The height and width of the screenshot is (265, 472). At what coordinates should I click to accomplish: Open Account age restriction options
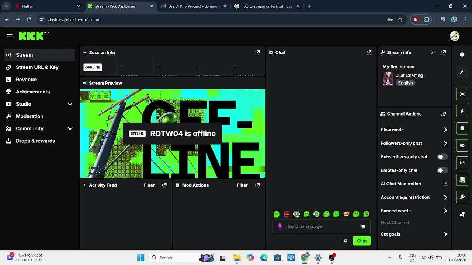coord(414,197)
